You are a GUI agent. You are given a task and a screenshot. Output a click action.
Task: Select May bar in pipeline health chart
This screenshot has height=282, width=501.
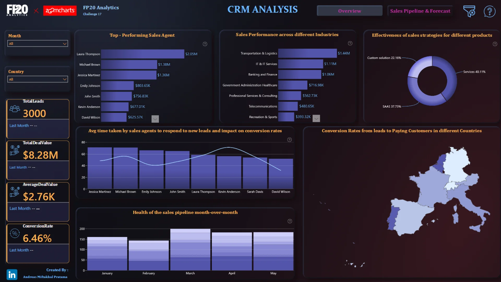(273, 251)
